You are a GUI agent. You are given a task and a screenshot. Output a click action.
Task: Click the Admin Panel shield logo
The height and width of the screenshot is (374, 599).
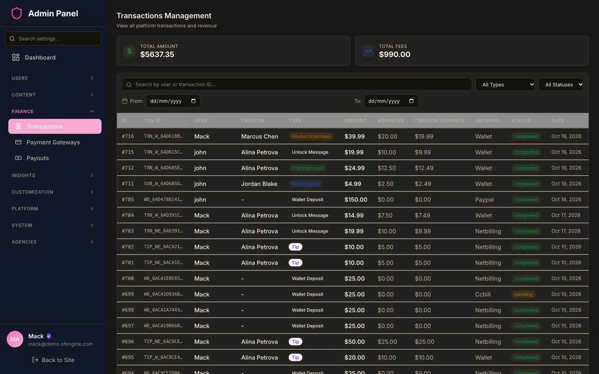click(x=16, y=13)
